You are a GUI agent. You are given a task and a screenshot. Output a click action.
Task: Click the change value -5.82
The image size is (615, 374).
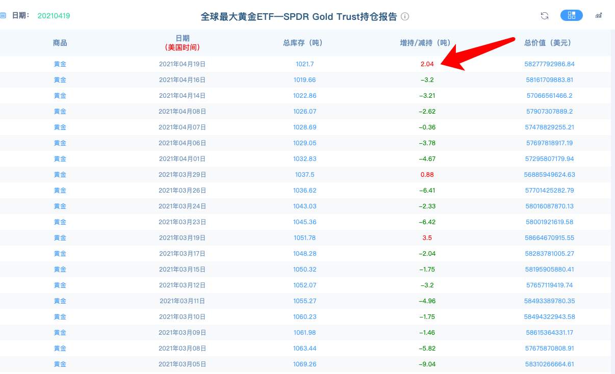tap(427, 349)
